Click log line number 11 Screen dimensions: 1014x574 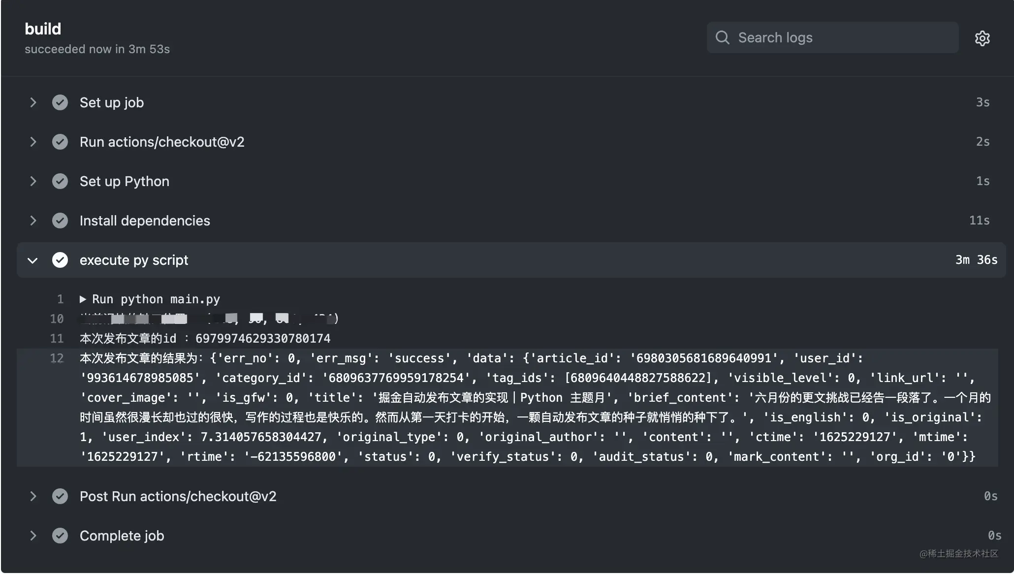(x=57, y=339)
